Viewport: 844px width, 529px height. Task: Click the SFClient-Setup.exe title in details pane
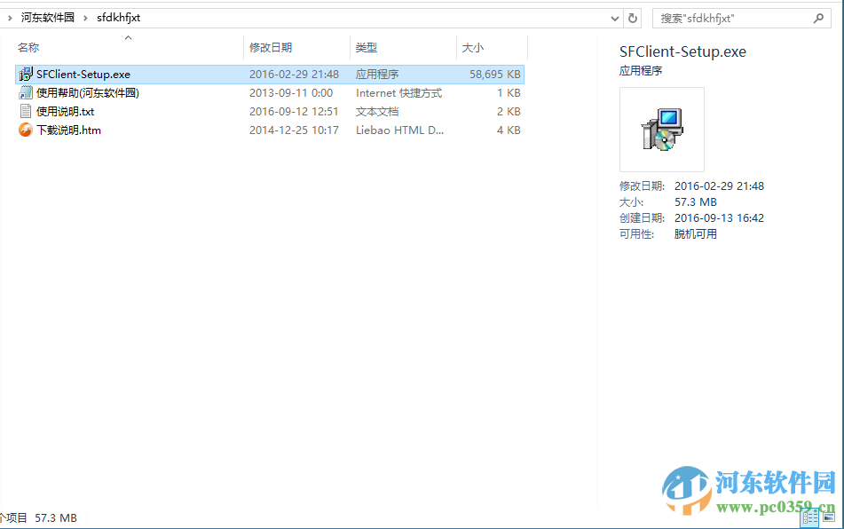(682, 51)
